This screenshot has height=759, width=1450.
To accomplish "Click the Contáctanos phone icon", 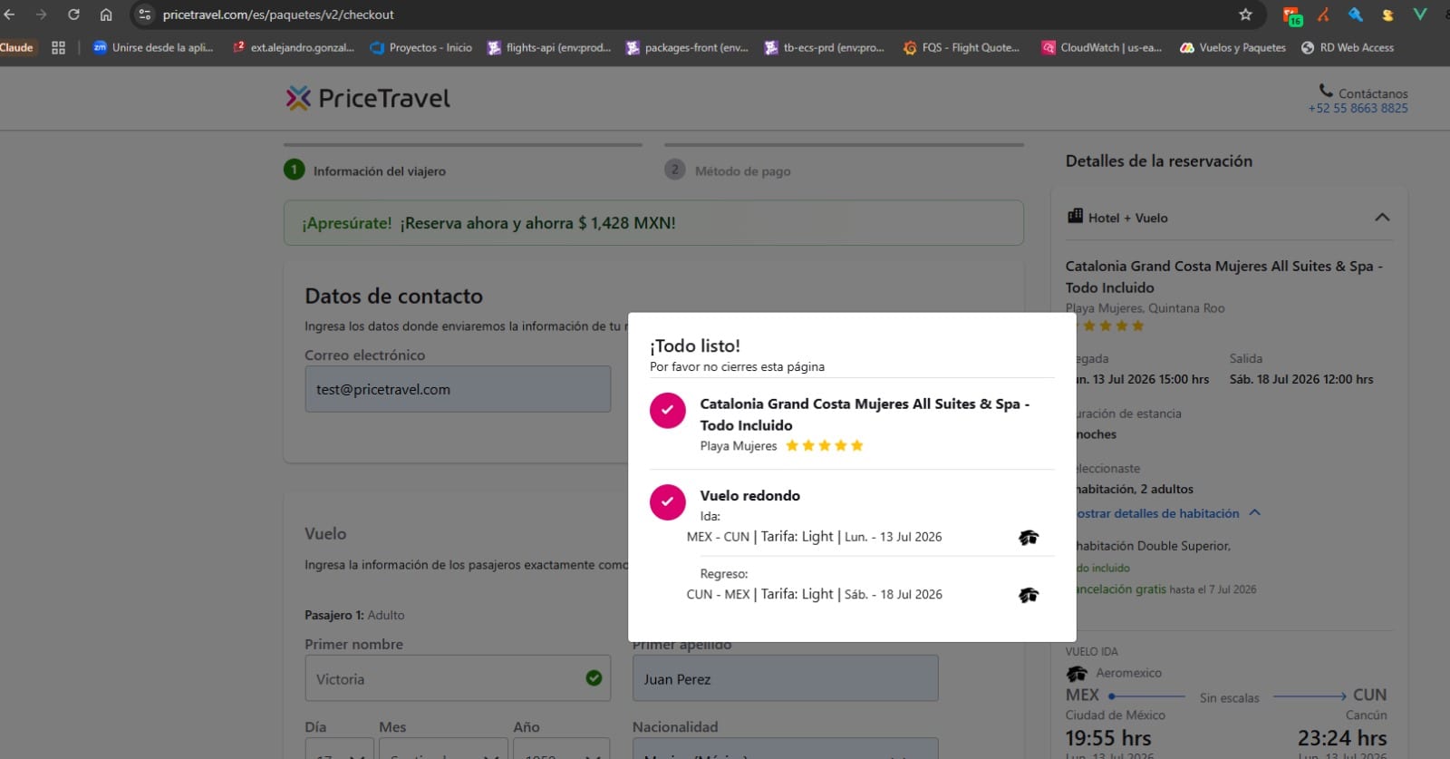I will 1326,91.
